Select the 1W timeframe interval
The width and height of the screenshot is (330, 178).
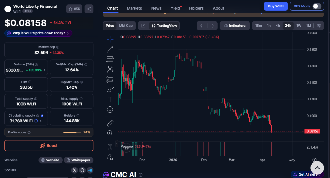[x=299, y=26]
